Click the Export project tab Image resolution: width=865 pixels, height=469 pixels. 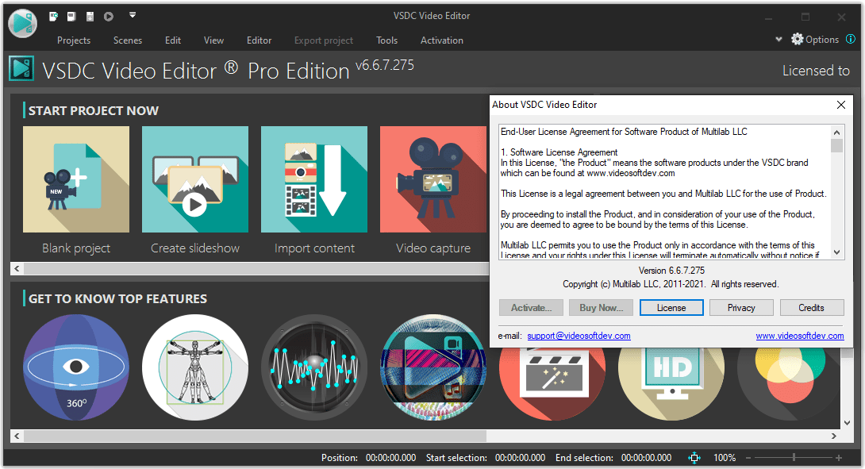(324, 40)
